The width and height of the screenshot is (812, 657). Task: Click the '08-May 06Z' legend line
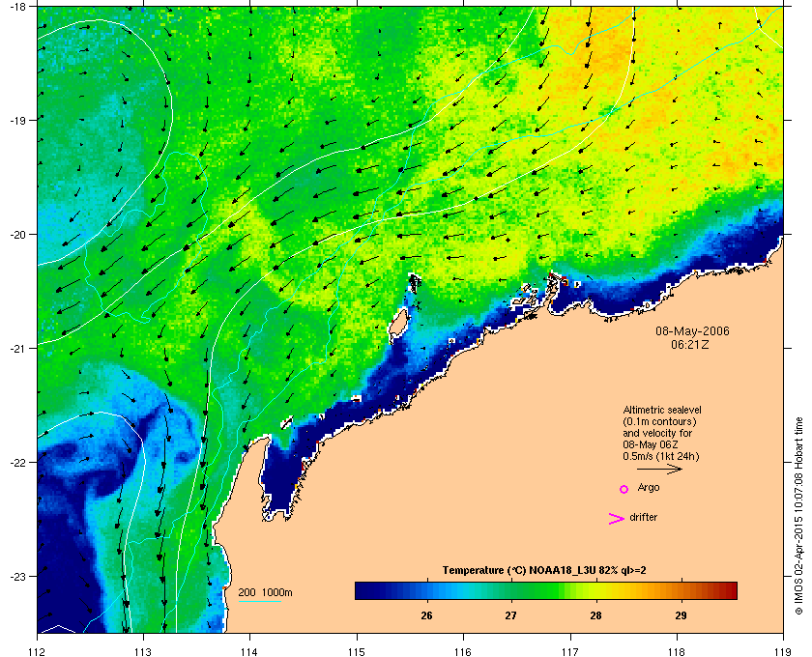tap(651, 444)
